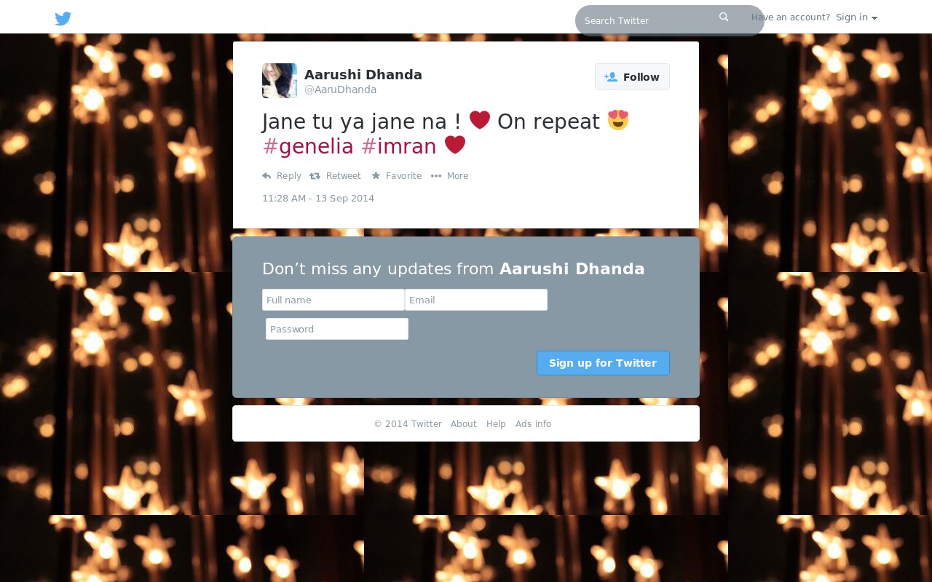Click the Reply arrow icon
This screenshot has height=582, width=932.
266,176
